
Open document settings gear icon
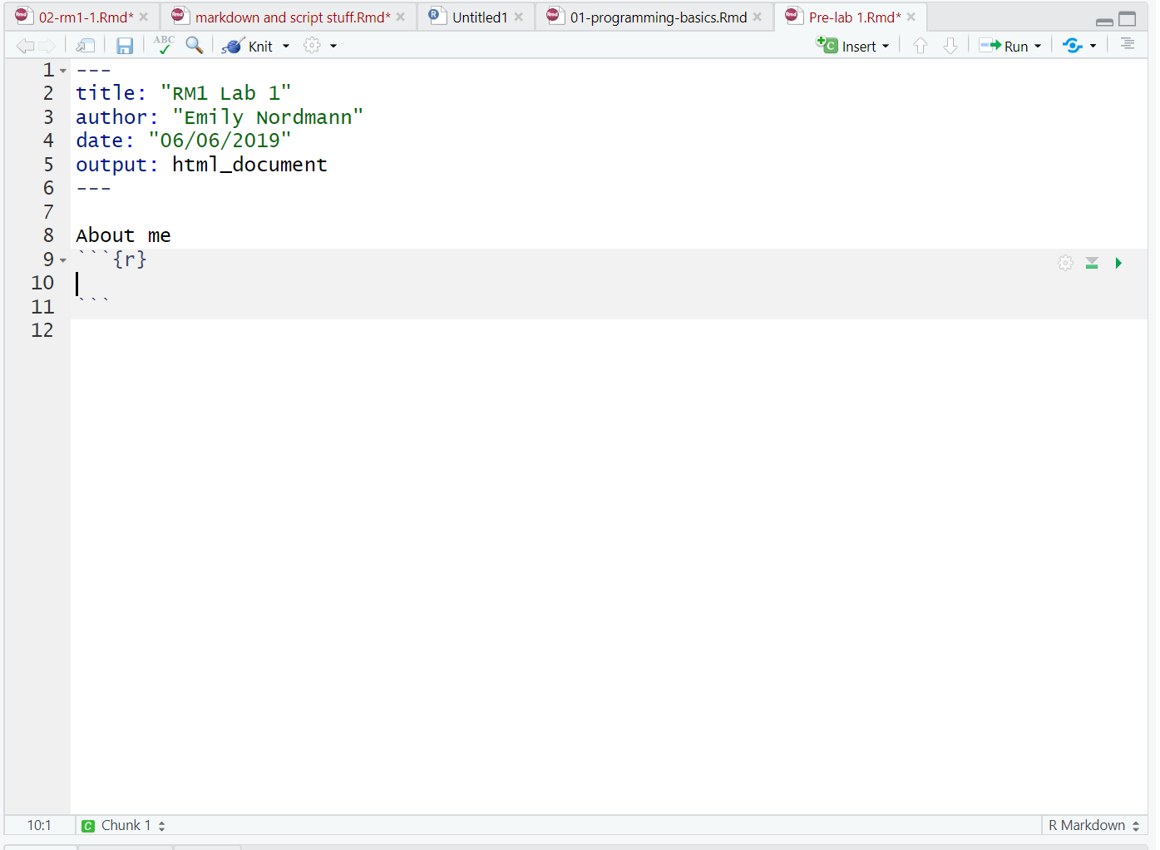click(x=312, y=47)
